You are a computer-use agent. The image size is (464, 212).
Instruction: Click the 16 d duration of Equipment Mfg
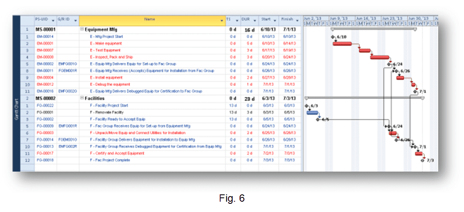pos(249,30)
